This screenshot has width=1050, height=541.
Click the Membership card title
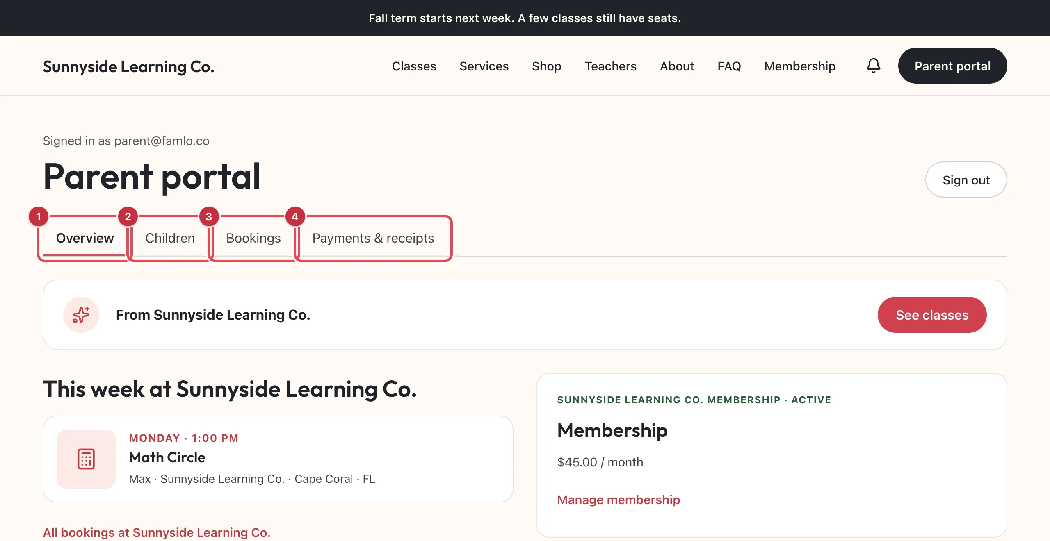coord(612,430)
